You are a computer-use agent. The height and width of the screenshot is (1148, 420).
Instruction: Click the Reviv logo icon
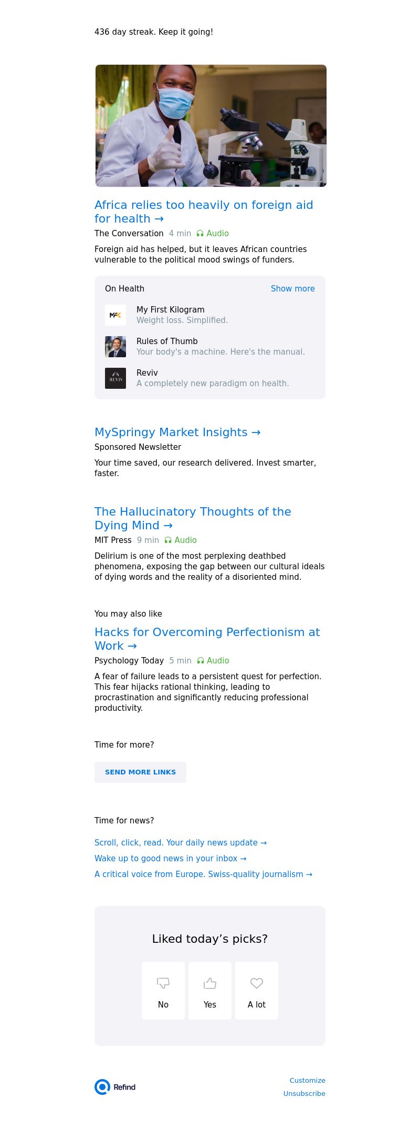click(x=115, y=378)
